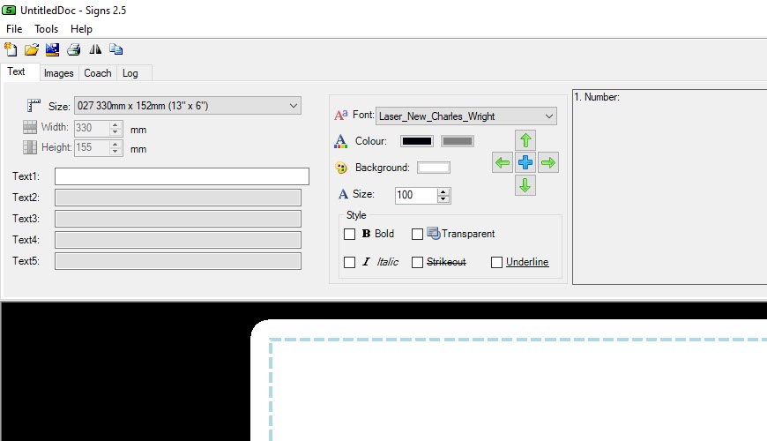Open the Tools menu

coord(46,29)
